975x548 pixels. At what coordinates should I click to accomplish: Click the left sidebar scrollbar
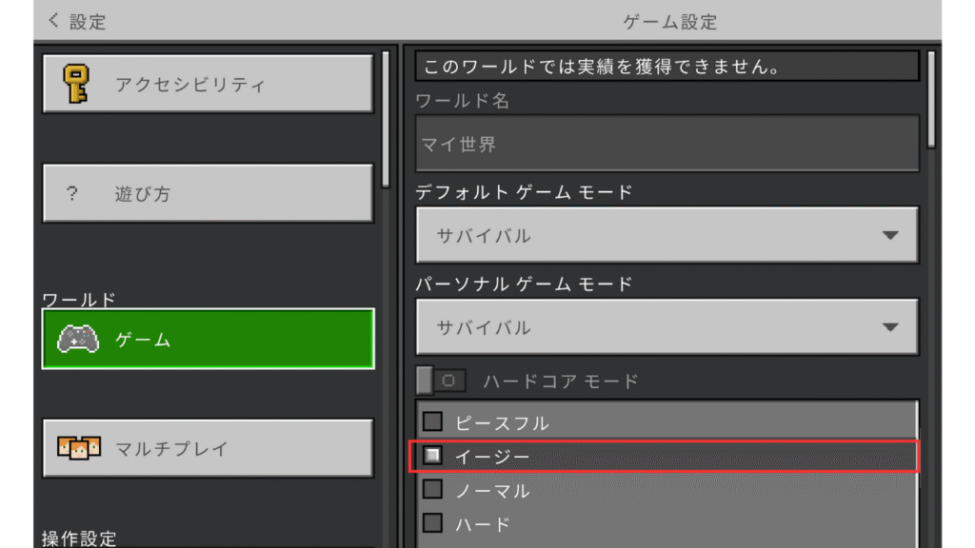point(385,119)
